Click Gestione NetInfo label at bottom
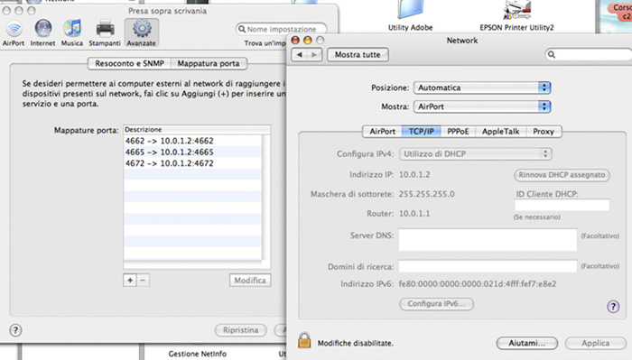632x360 pixels. pos(198,354)
